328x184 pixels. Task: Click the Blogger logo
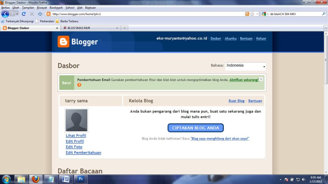point(78,42)
